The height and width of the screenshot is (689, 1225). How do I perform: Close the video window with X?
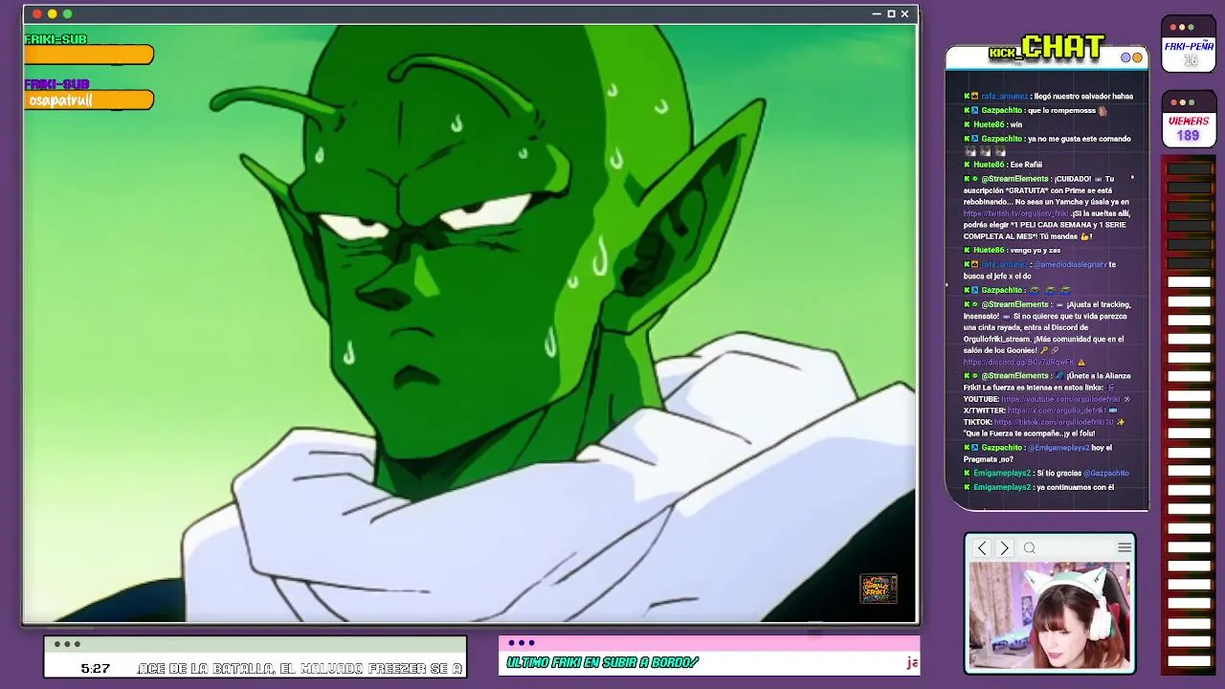pos(904,13)
